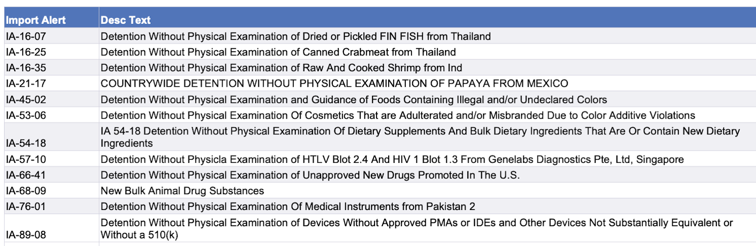The width and height of the screenshot is (756, 246).
Task: Select the dried or pickled fin fish description
Action: click(296, 36)
